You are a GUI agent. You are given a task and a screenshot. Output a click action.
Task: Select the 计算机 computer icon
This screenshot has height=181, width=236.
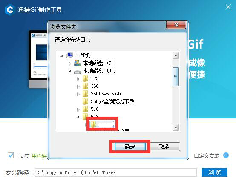(x=69, y=55)
